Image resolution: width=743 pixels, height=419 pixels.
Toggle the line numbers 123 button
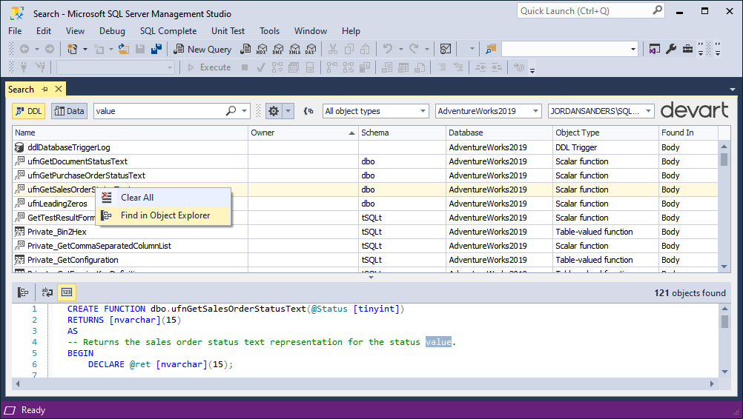coord(67,292)
